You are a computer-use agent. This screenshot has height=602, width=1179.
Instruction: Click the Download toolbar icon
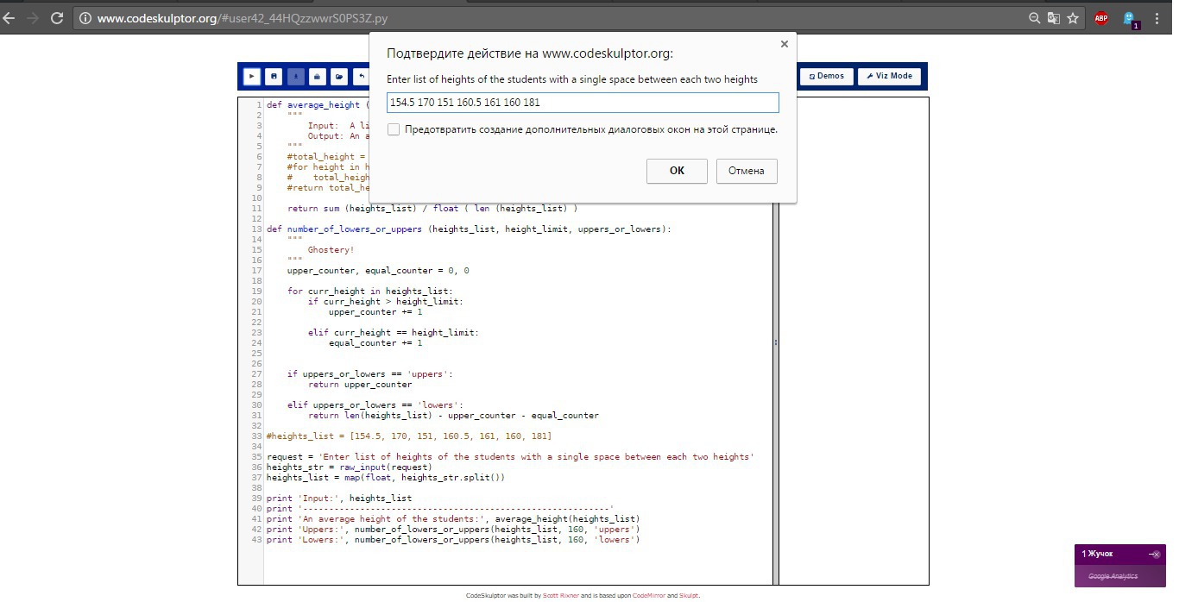click(x=296, y=76)
